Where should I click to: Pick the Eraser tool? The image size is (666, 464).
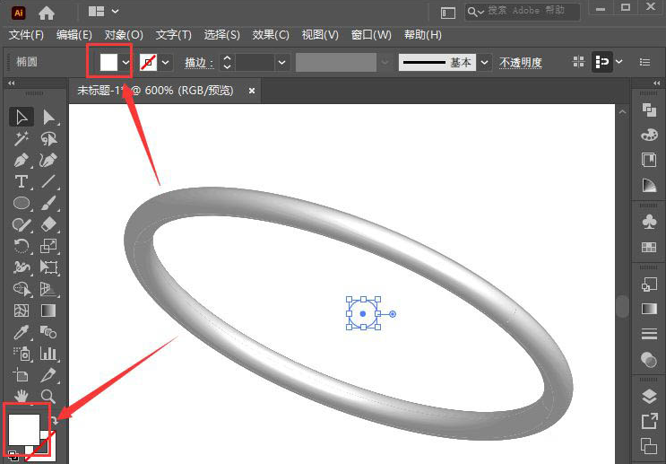[x=48, y=224]
